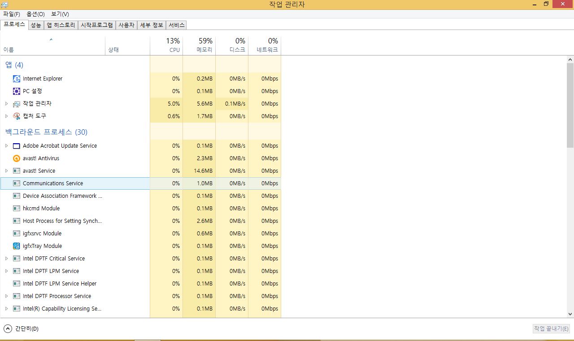Click the avast! Antivirus orange icon
Image resolution: width=574 pixels, height=341 pixels.
click(x=17, y=158)
